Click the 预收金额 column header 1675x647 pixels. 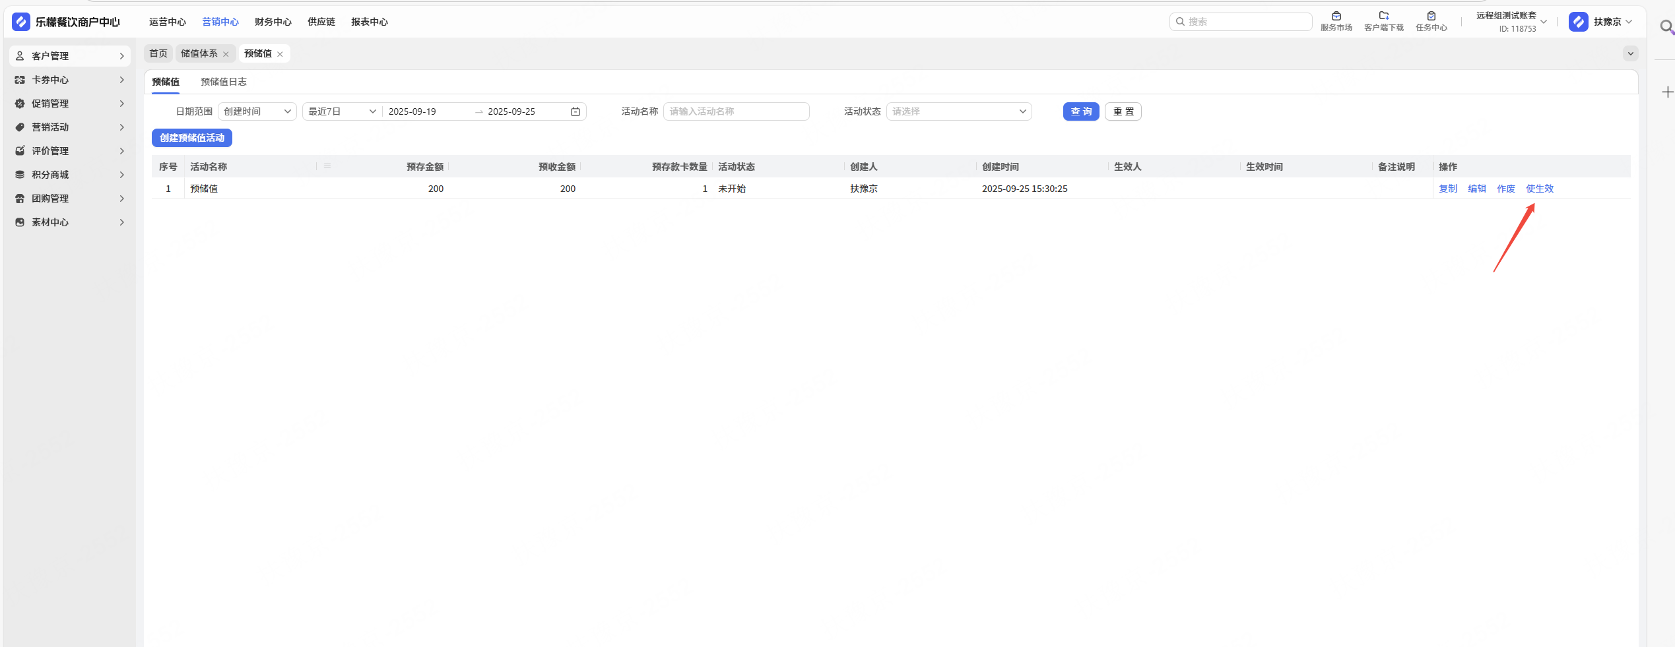pyautogui.click(x=557, y=167)
